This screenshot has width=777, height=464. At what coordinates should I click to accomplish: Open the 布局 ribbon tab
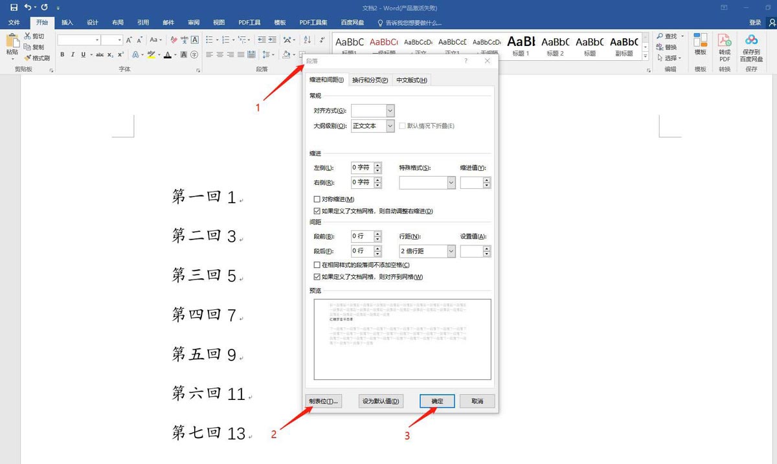118,23
